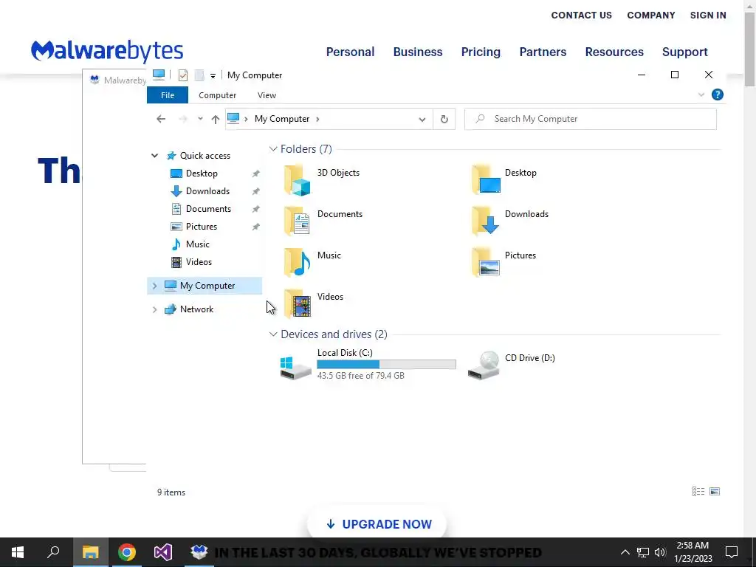Screen dimensions: 756x567
Task: Open Business menu on Malwarebytes site
Action: pos(418,52)
